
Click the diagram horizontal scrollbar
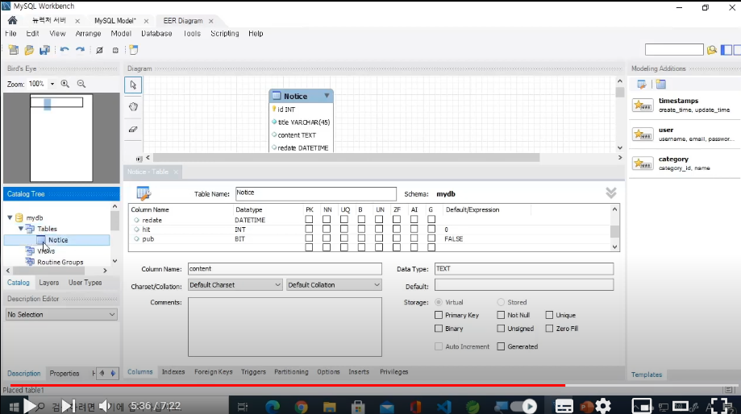[x=346, y=157]
